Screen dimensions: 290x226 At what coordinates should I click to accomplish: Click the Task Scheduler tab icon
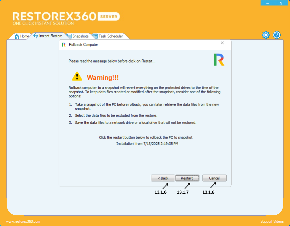[95, 36]
